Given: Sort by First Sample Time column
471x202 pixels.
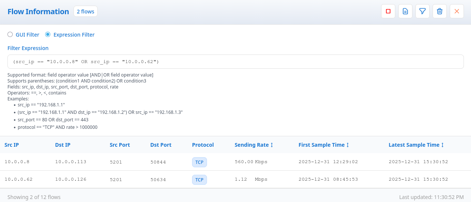Looking at the screenshot, I should coord(323,145).
